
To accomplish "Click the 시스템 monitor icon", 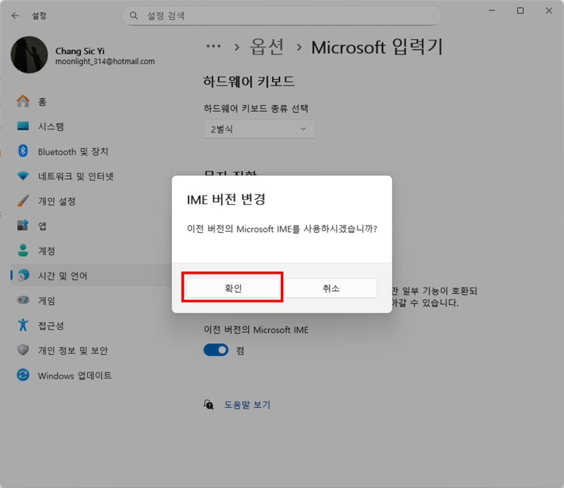I will pos(23,126).
